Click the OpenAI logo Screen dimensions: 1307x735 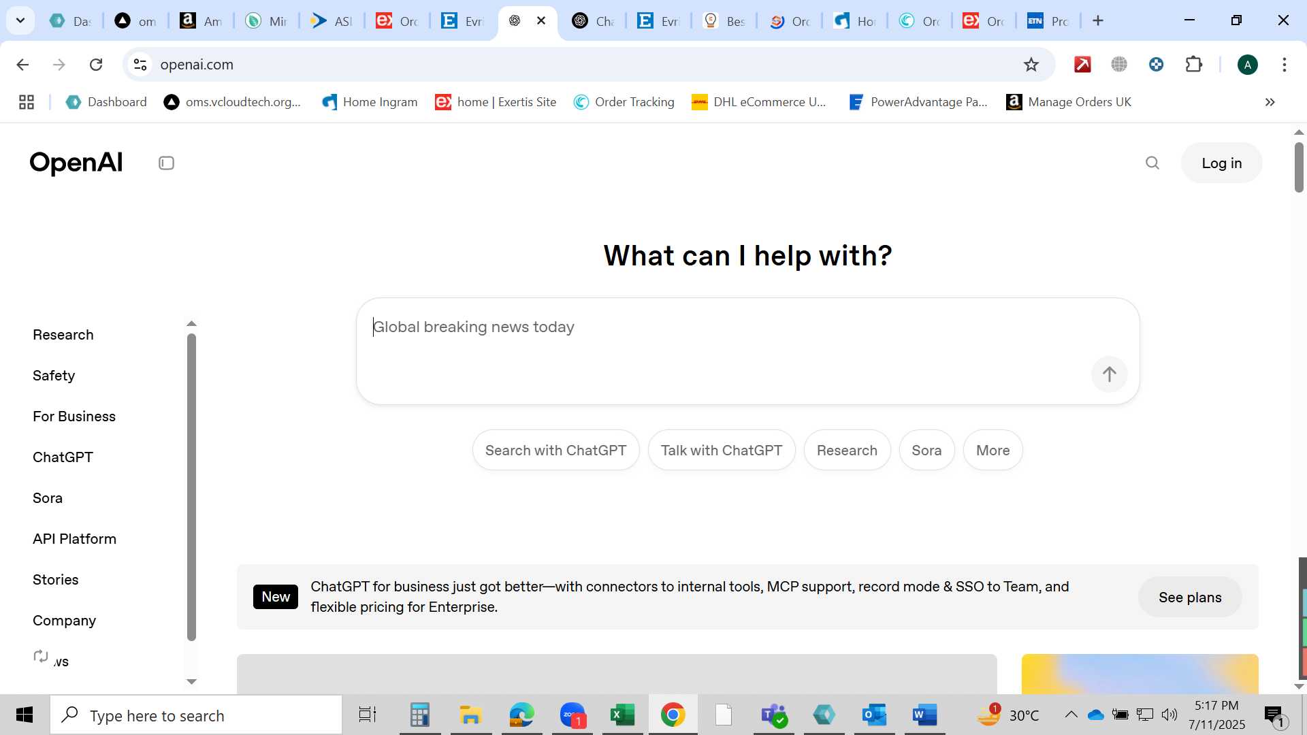pos(76,163)
